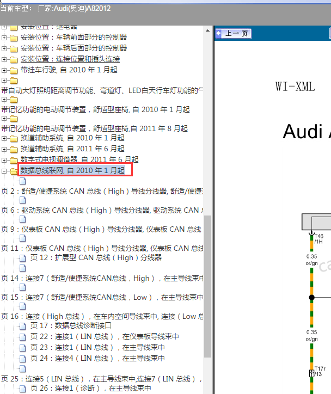Image resolution: width=331 pixels, height=394 pixels.
Task: Open 页 6：驱动系统 CAN 总线 page
Action: (102, 210)
